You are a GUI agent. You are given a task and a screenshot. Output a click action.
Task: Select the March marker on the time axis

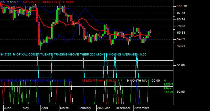tap(64, 108)
